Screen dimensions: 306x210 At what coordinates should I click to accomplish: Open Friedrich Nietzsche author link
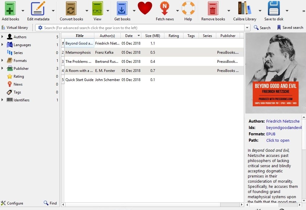[x=283, y=121]
